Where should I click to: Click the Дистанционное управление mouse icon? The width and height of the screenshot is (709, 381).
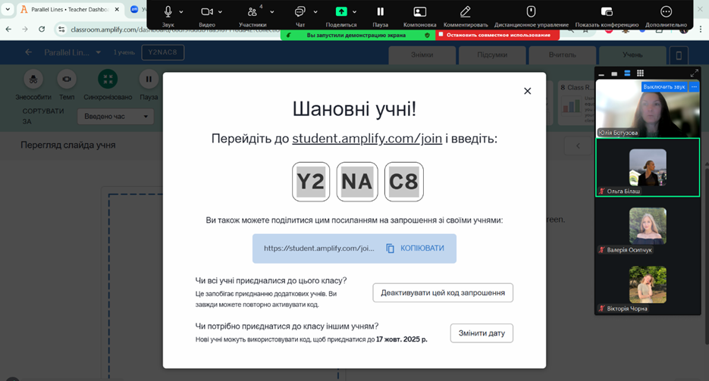click(x=531, y=11)
